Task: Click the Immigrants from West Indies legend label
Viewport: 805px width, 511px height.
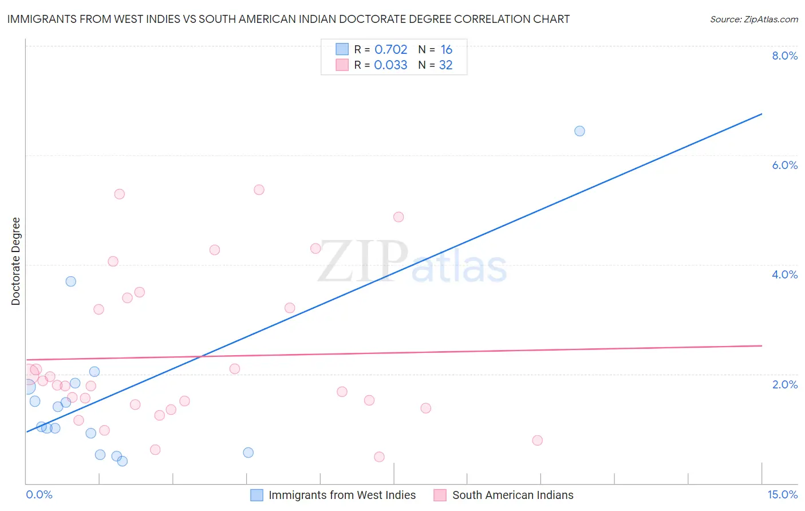Action: click(342, 495)
